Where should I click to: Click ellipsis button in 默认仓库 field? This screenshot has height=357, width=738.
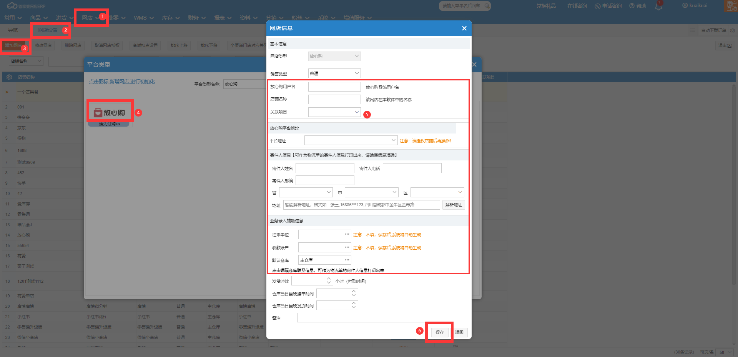pyautogui.click(x=347, y=260)
